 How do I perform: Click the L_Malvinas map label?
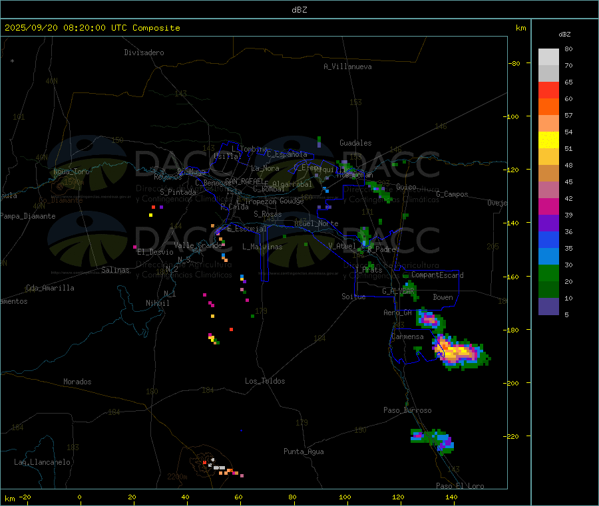pyautogui.click(x=262, y=247)
